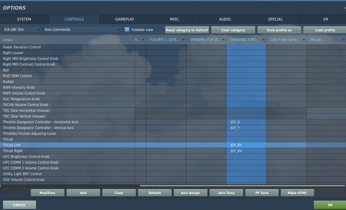Select the RWR Intensity Knob row
Viewport: 346px width, 210px height.
[173, 87]
